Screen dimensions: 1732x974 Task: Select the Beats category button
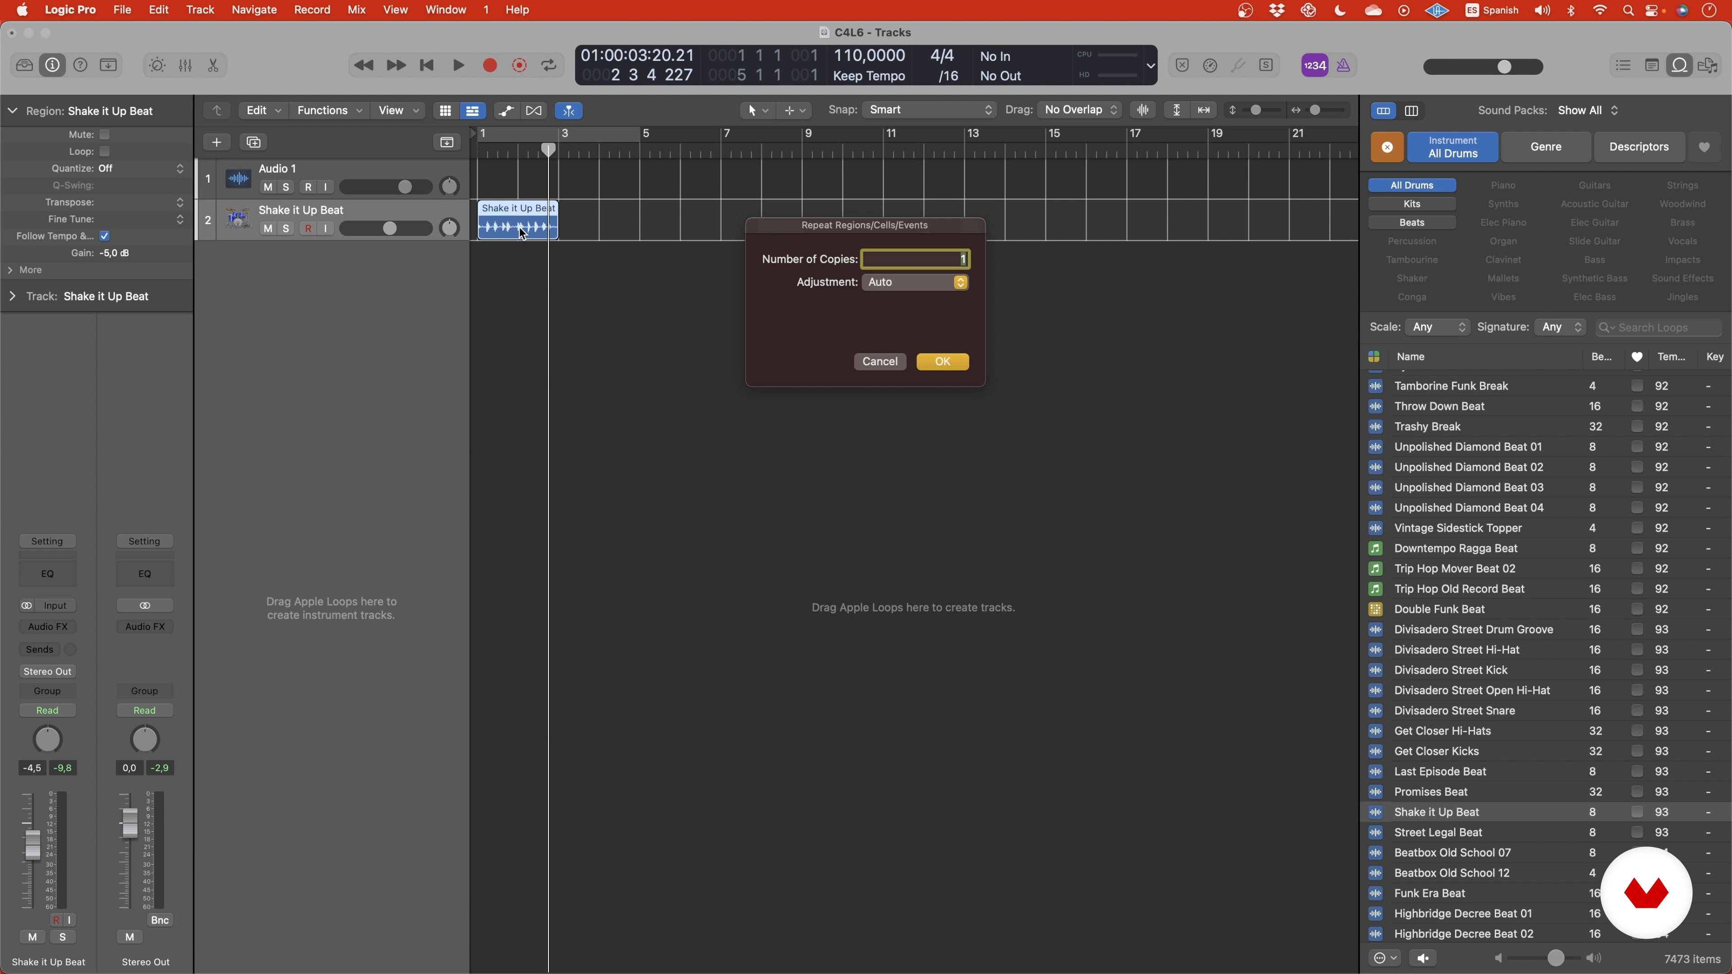tap(1412, 222)
